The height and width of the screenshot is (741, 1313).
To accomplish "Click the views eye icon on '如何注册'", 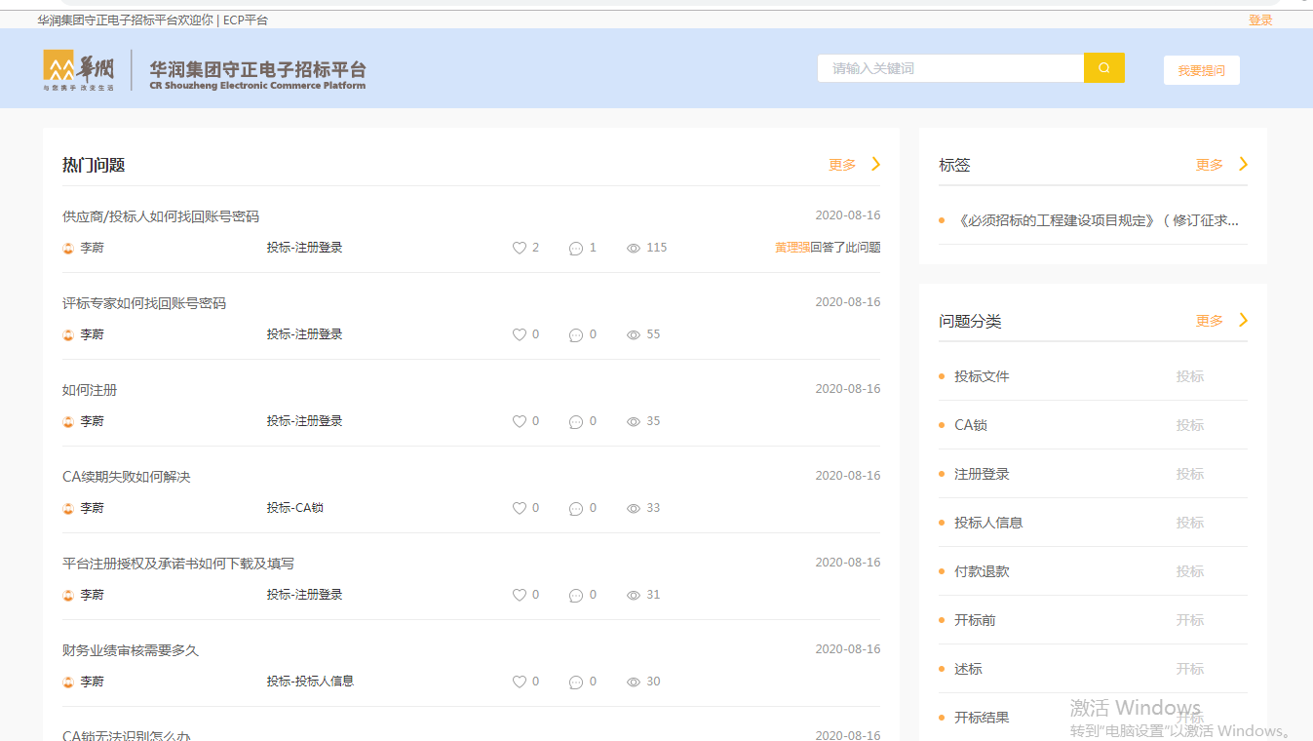I will pos(634,422).
